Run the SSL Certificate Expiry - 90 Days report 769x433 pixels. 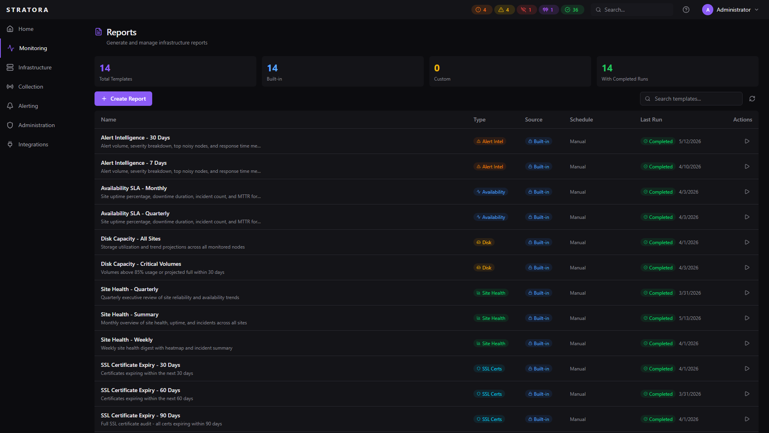click(747, 419)
